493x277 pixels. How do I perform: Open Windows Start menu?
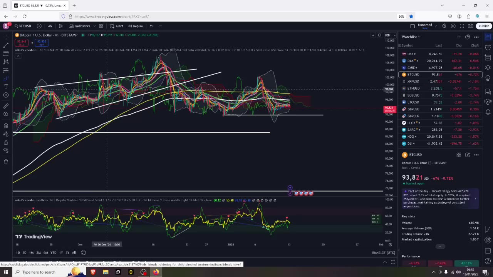point(6,272)
